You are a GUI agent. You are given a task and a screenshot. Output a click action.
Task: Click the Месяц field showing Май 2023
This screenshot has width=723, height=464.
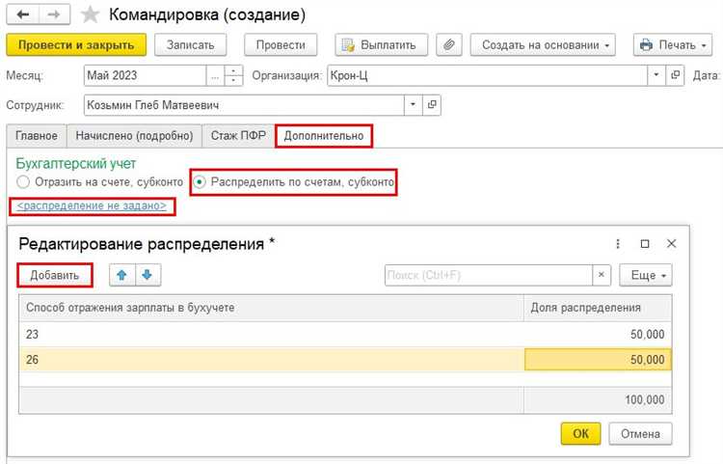(145, 75)
